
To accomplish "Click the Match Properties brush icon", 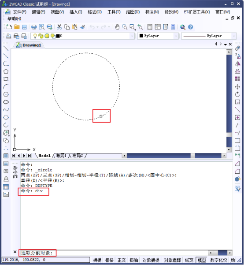I will (82, 27).
